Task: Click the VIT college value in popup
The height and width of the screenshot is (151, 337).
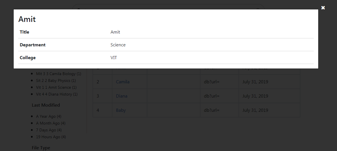Action: tap(114, 58)
